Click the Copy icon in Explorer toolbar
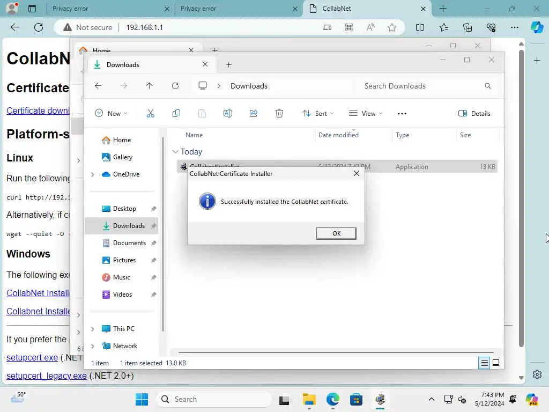549x412 pixels. pos(176,114)
